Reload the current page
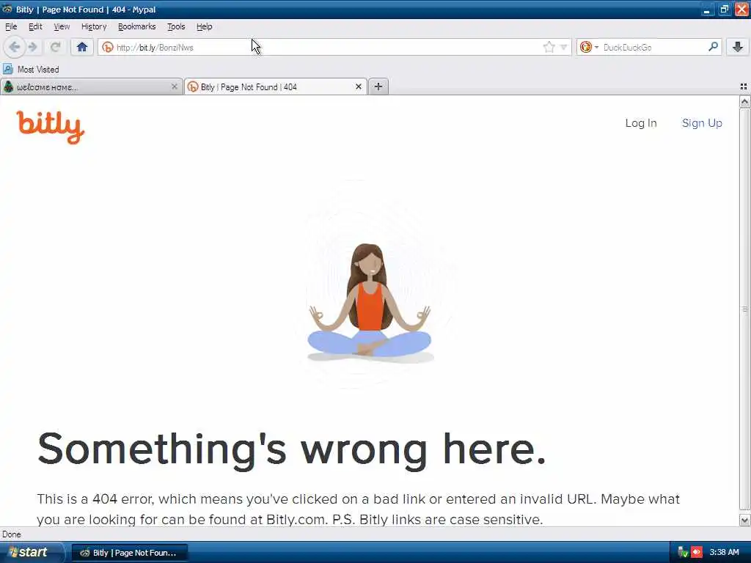The width and height of the screenshot is (751, 563). coord(56,47)
